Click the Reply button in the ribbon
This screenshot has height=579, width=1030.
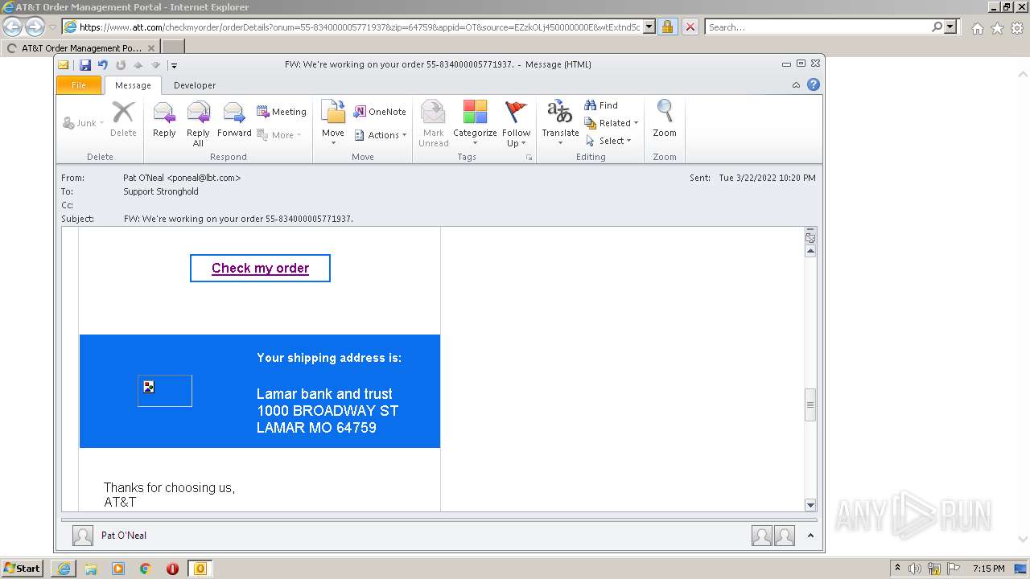pos(164,121)
